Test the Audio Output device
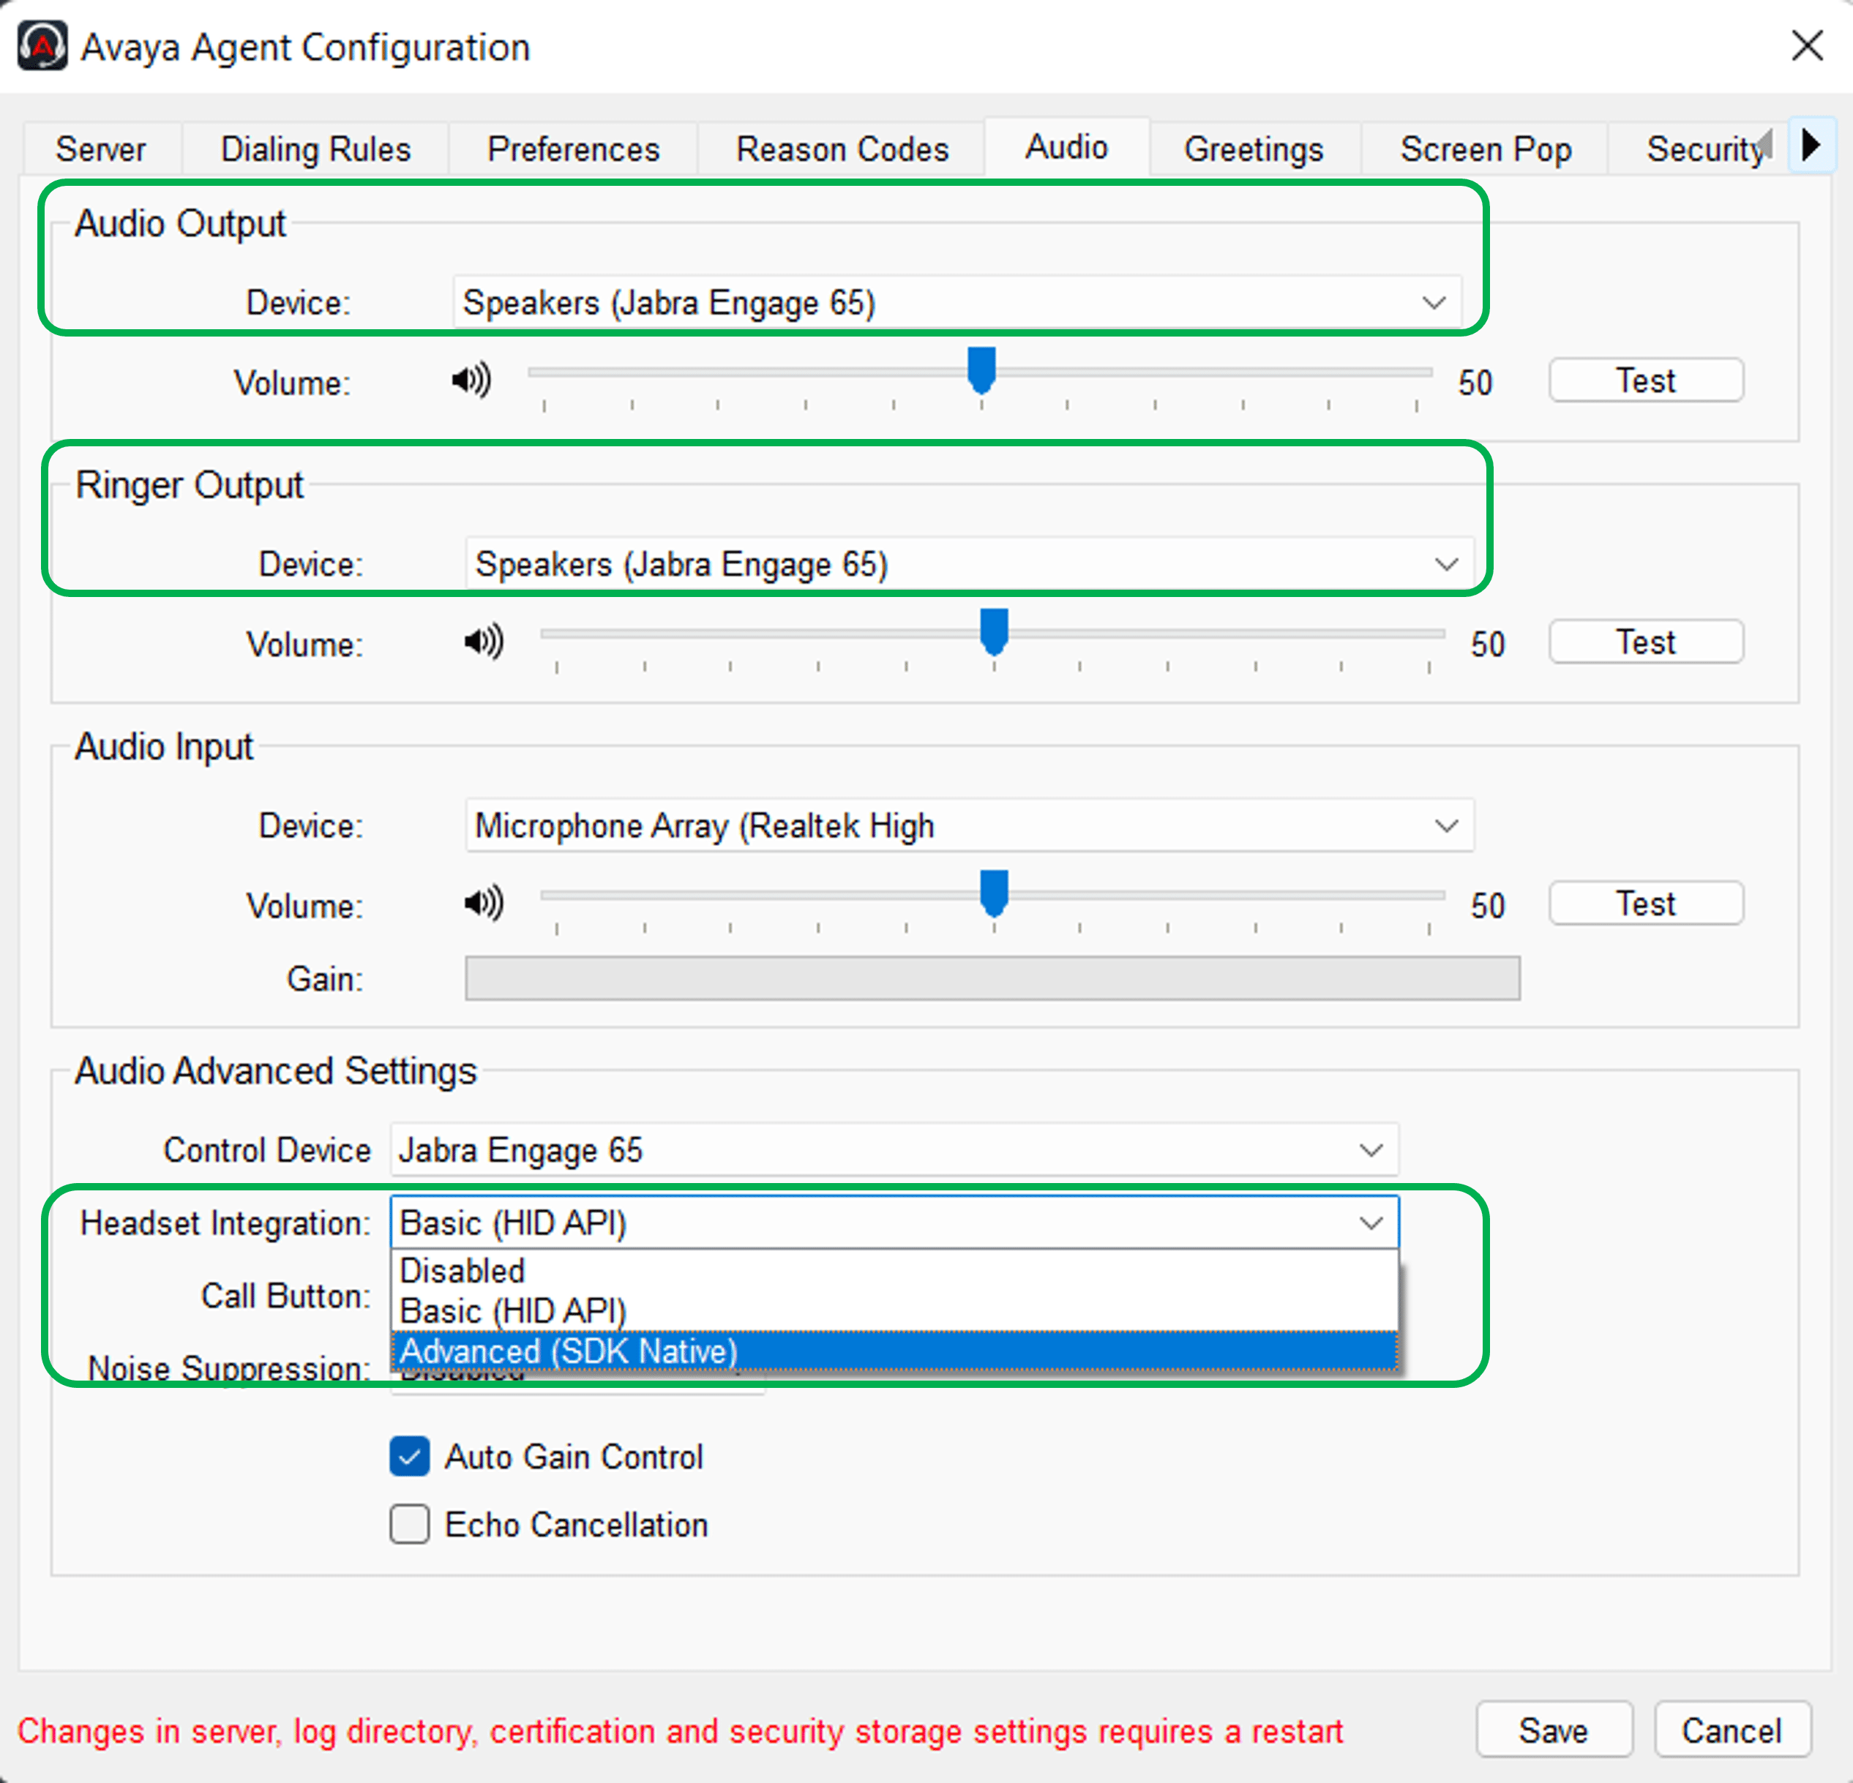1853x1783 pixels. 1645,380
